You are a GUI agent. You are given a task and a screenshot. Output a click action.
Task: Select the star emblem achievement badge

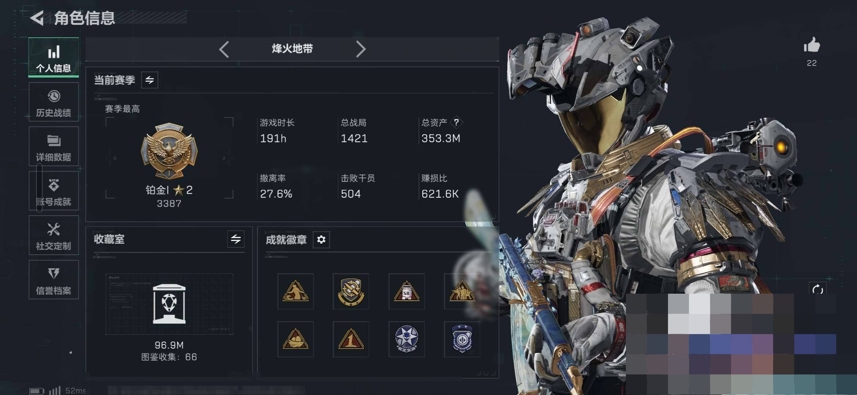click(407, 339)
